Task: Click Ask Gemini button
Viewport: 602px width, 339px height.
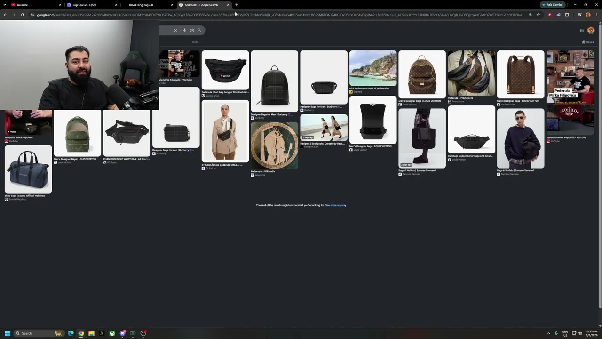Action: coord(553,5)
